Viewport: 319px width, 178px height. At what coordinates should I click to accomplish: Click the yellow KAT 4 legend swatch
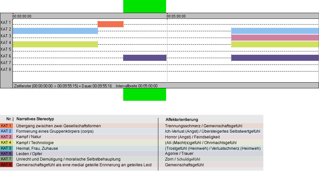[x=6, y=142]
